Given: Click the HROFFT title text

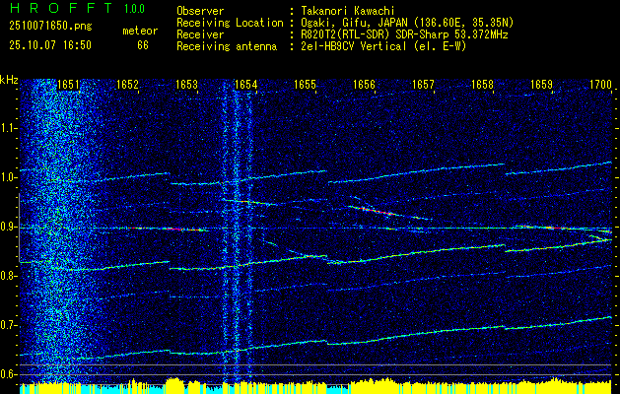Looking at the screenshot, I should click(61, 8).
